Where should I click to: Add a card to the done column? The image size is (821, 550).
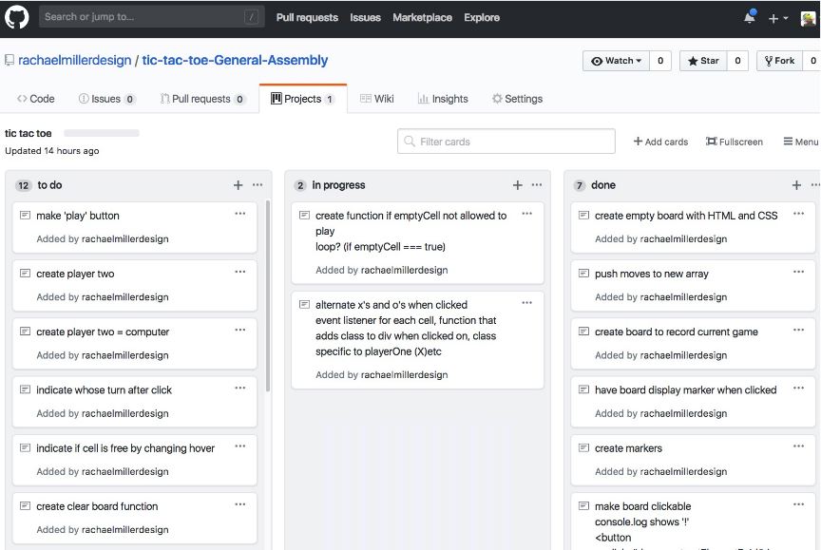[x=796, y=184]
